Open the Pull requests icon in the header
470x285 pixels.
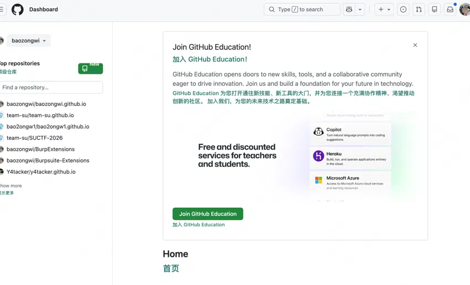point(419,9)
